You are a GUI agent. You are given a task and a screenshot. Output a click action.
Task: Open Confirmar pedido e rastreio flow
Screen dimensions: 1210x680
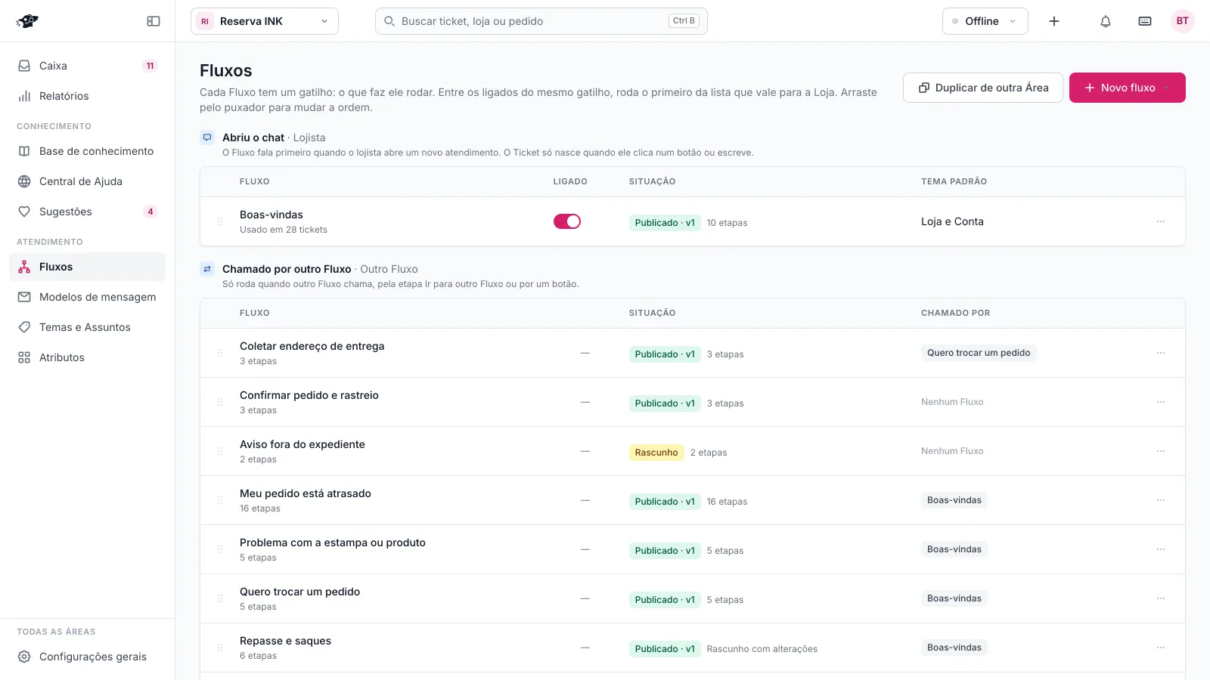[309, 395]
